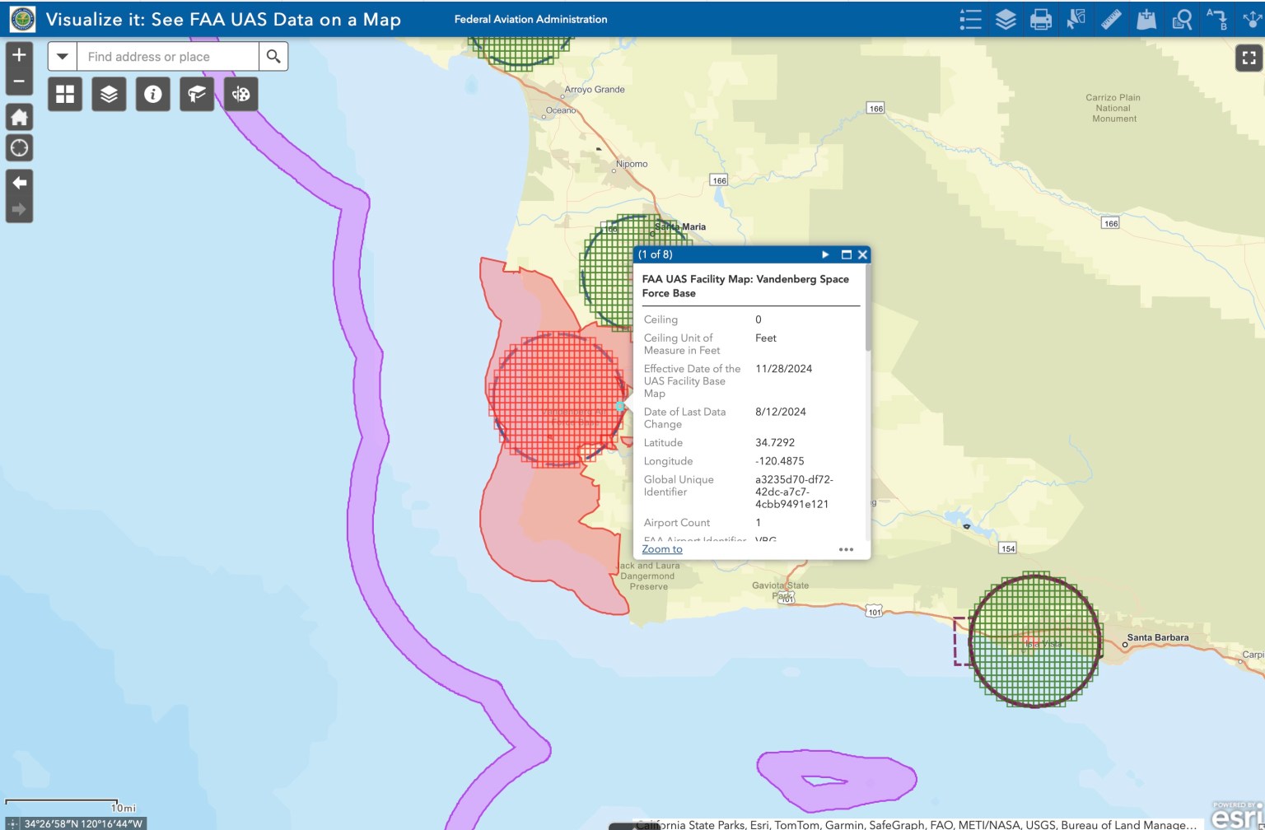The width and height of the screenshot is (1265, 830).
Task: Open the Print widget
Action: point(1041,19)
